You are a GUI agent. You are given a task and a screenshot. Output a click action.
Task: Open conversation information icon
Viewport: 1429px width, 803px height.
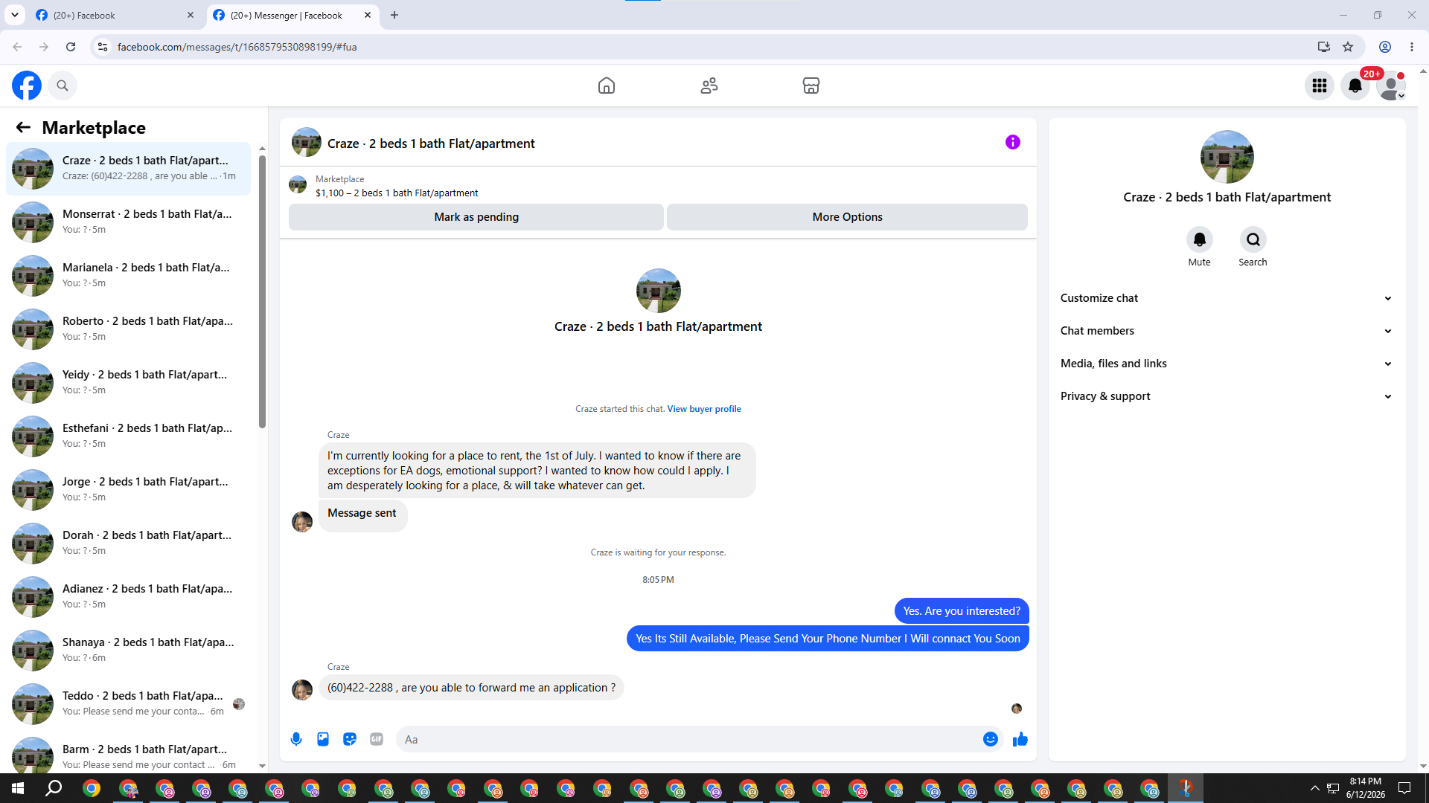1013,142
